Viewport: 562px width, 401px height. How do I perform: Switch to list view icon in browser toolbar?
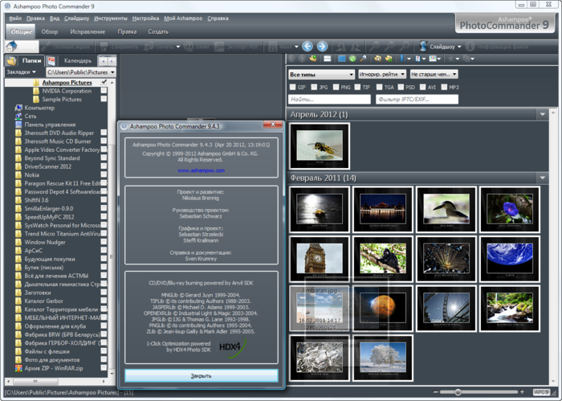[328, 59]
